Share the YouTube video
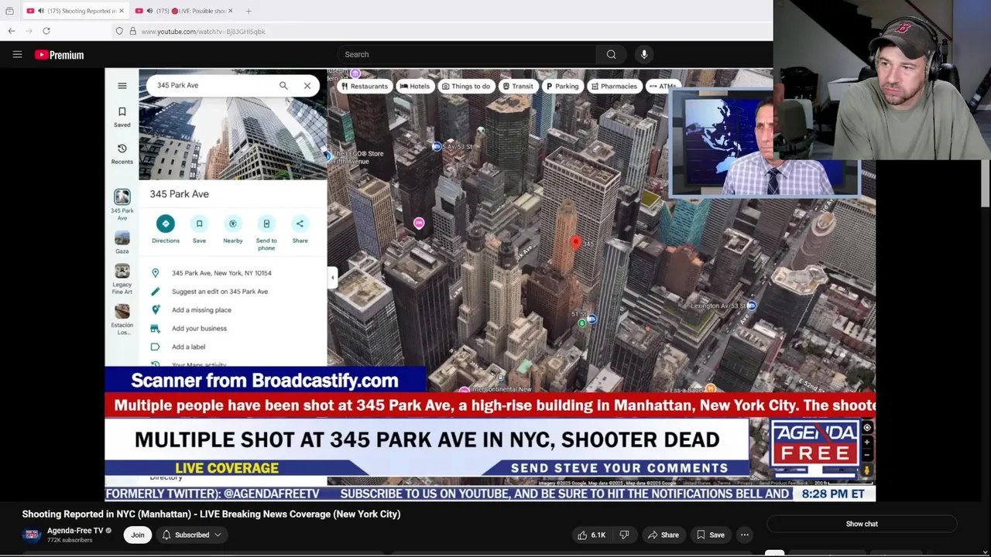Screen dimensions: 991x557 (x=664, y=535)
